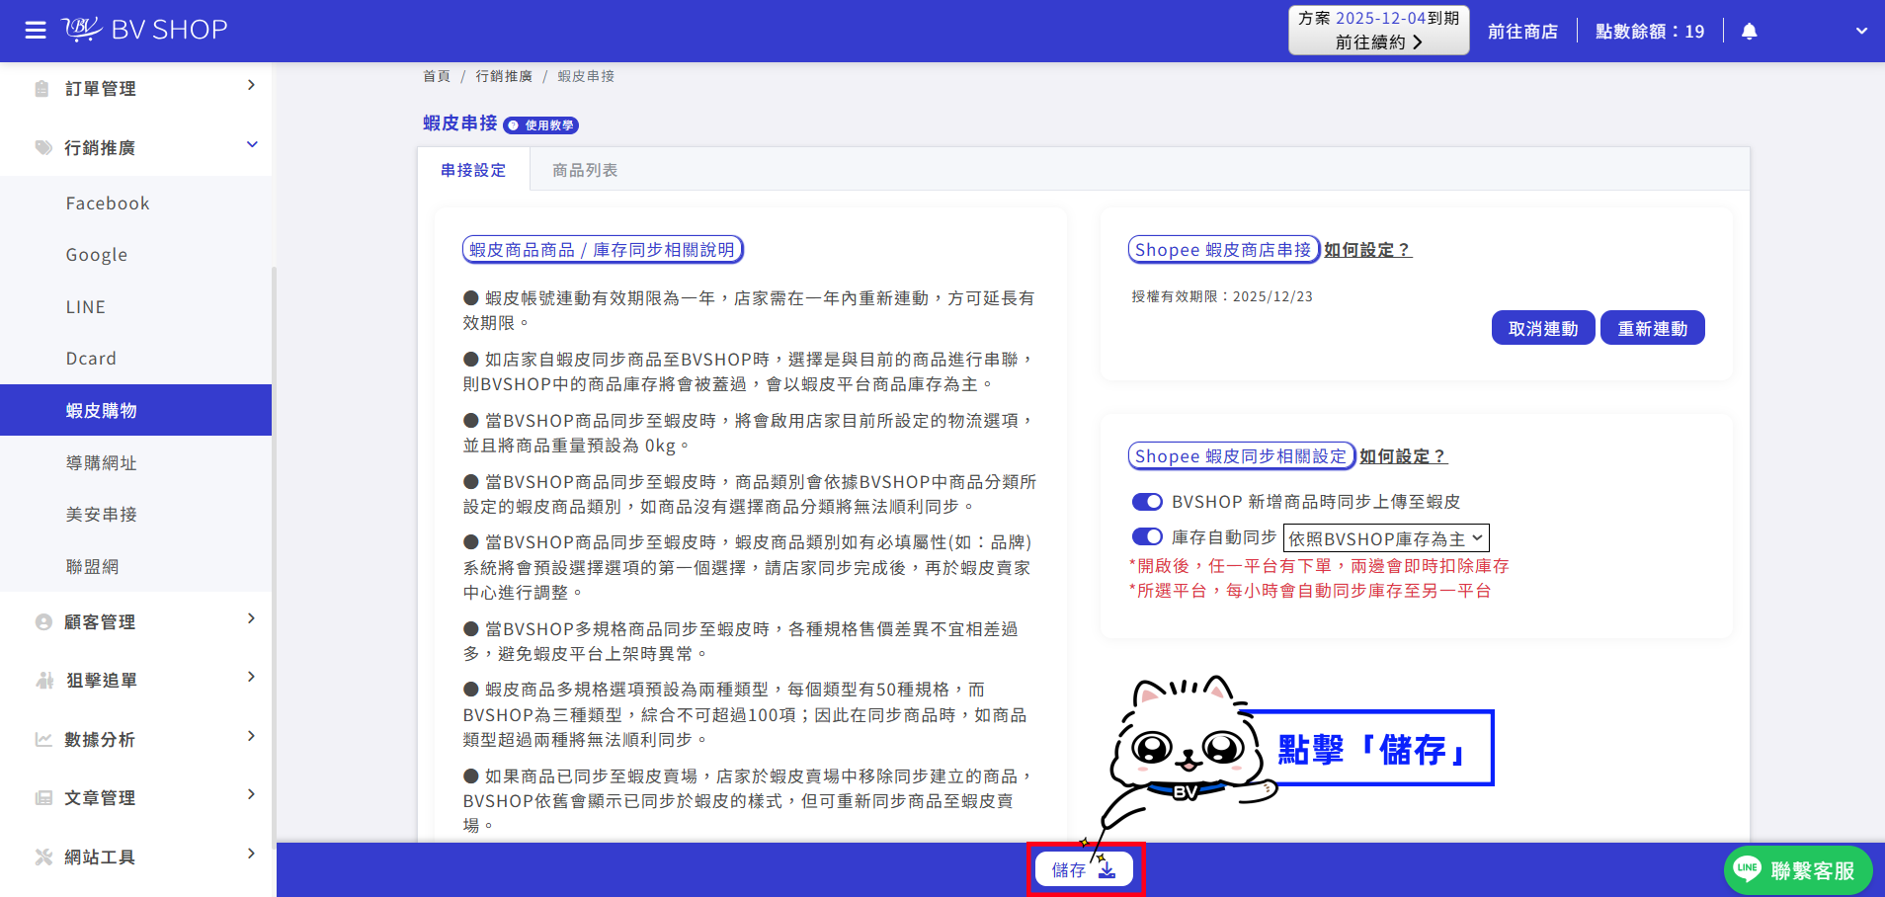Collapse the 行銷推廣 sidebar section
The height and width of the screenshot is (897, 1885).
click(252, 145)
